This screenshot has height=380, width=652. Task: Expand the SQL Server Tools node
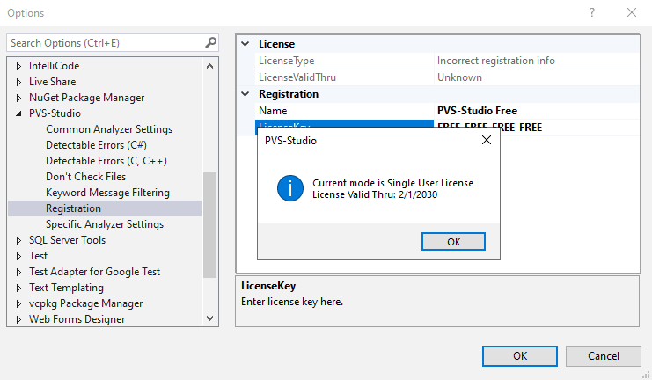(19, 240)
